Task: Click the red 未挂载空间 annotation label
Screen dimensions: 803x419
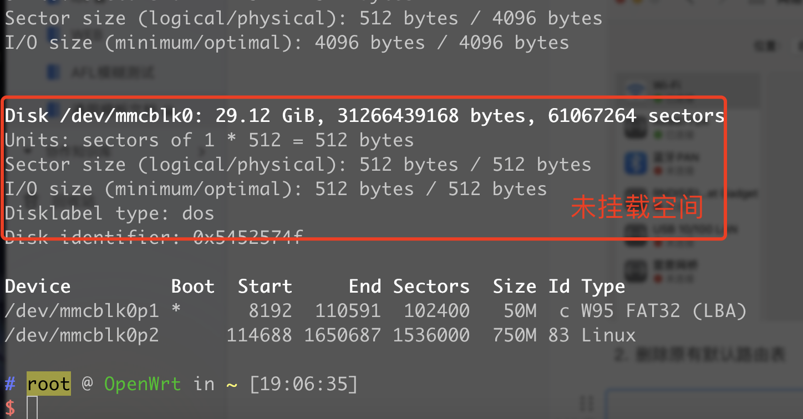Action: click(637, 207)
